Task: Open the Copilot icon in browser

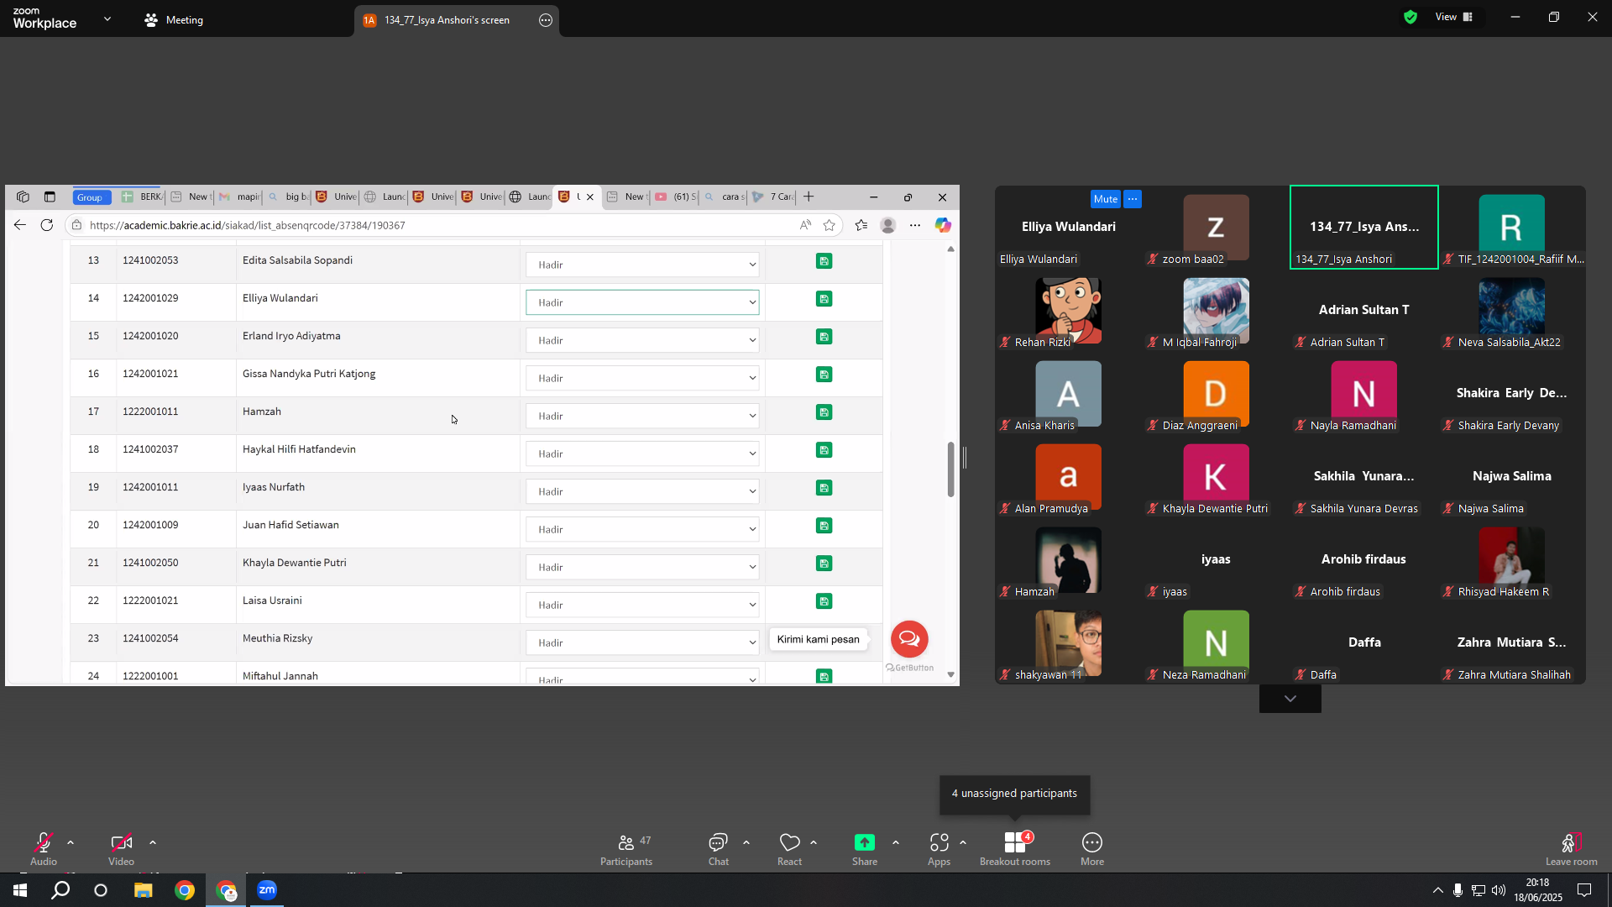Action: click(x=943, y=225)
